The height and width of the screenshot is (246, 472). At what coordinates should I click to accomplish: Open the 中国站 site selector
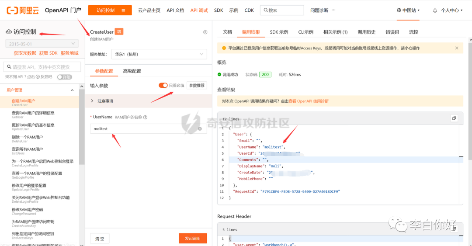pyautogui.click(x=408, y=10)
